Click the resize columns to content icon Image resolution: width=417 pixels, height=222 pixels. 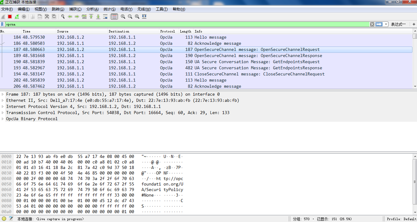pos(144,17)
